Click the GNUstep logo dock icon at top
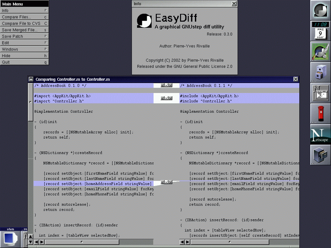The height and width of the screenshot is (248, 331). pos(321,10)
